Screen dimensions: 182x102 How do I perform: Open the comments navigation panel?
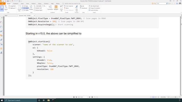(x=1, y=35)
